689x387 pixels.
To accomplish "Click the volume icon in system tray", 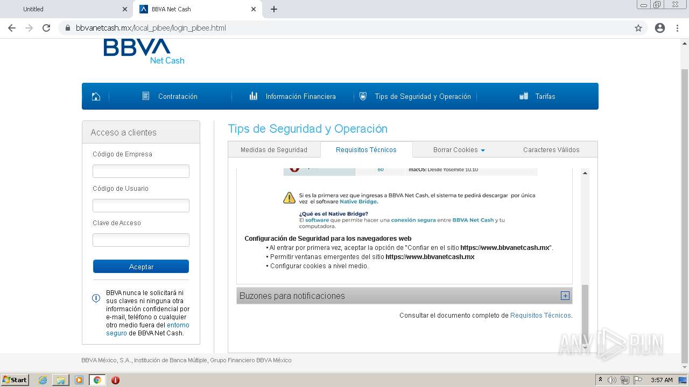I will tap(612, 380).
